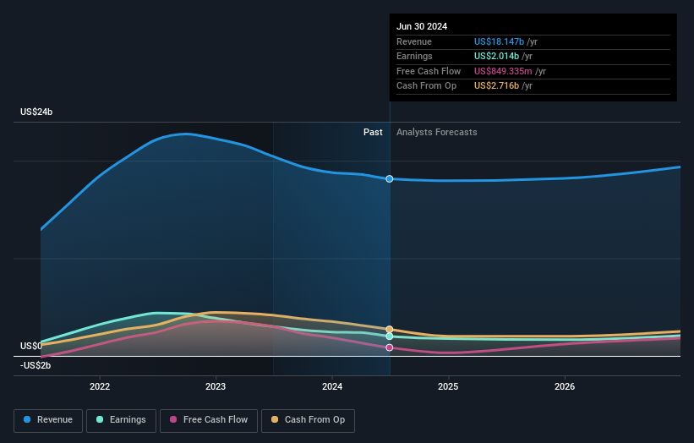Click the Revenue row label in tooltip
Viewport: 694px width, 443px height.
(x=414, y=41)
